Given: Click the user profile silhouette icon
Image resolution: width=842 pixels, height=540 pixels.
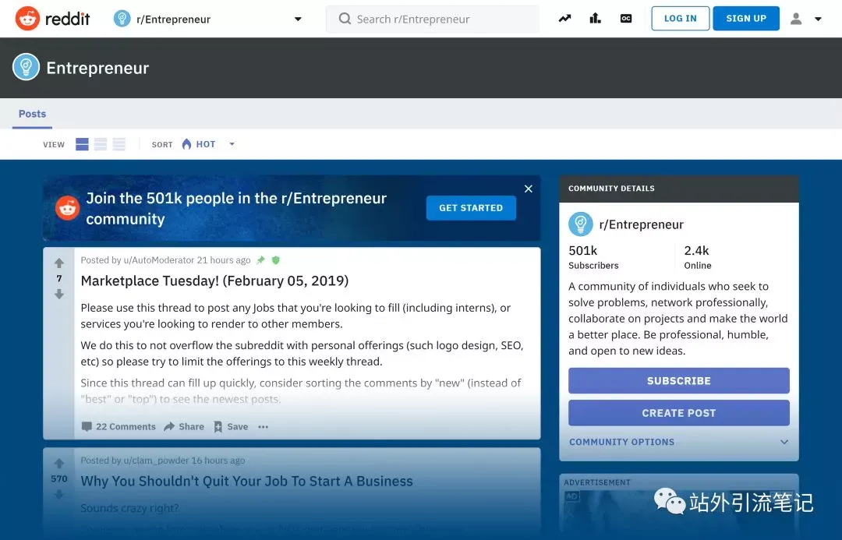Looking at the screenshot, I should [796, 19].
